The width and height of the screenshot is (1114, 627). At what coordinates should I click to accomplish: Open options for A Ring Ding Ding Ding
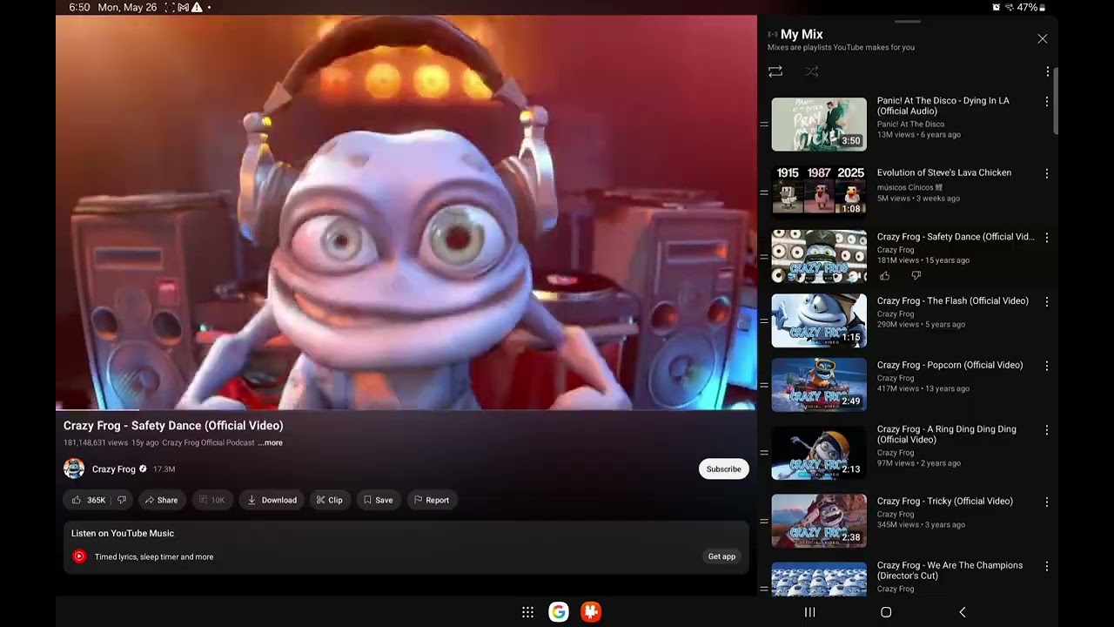point(1047,430)
